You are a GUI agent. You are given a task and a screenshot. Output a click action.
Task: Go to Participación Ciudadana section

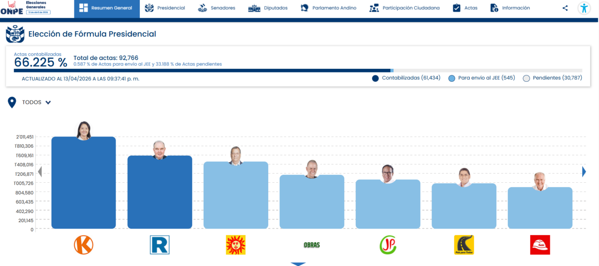404,8
